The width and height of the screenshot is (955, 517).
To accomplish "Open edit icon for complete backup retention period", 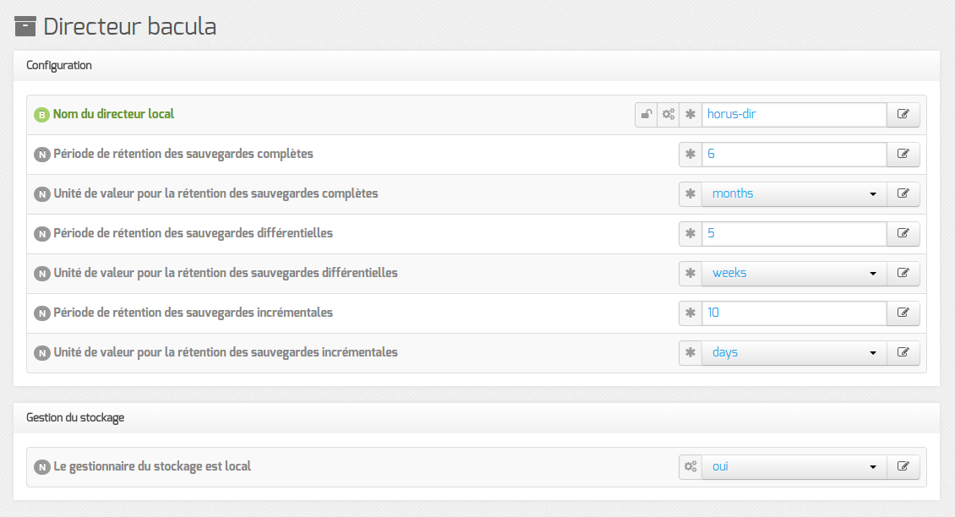I will pyautogui.click(x=903, y=154).
